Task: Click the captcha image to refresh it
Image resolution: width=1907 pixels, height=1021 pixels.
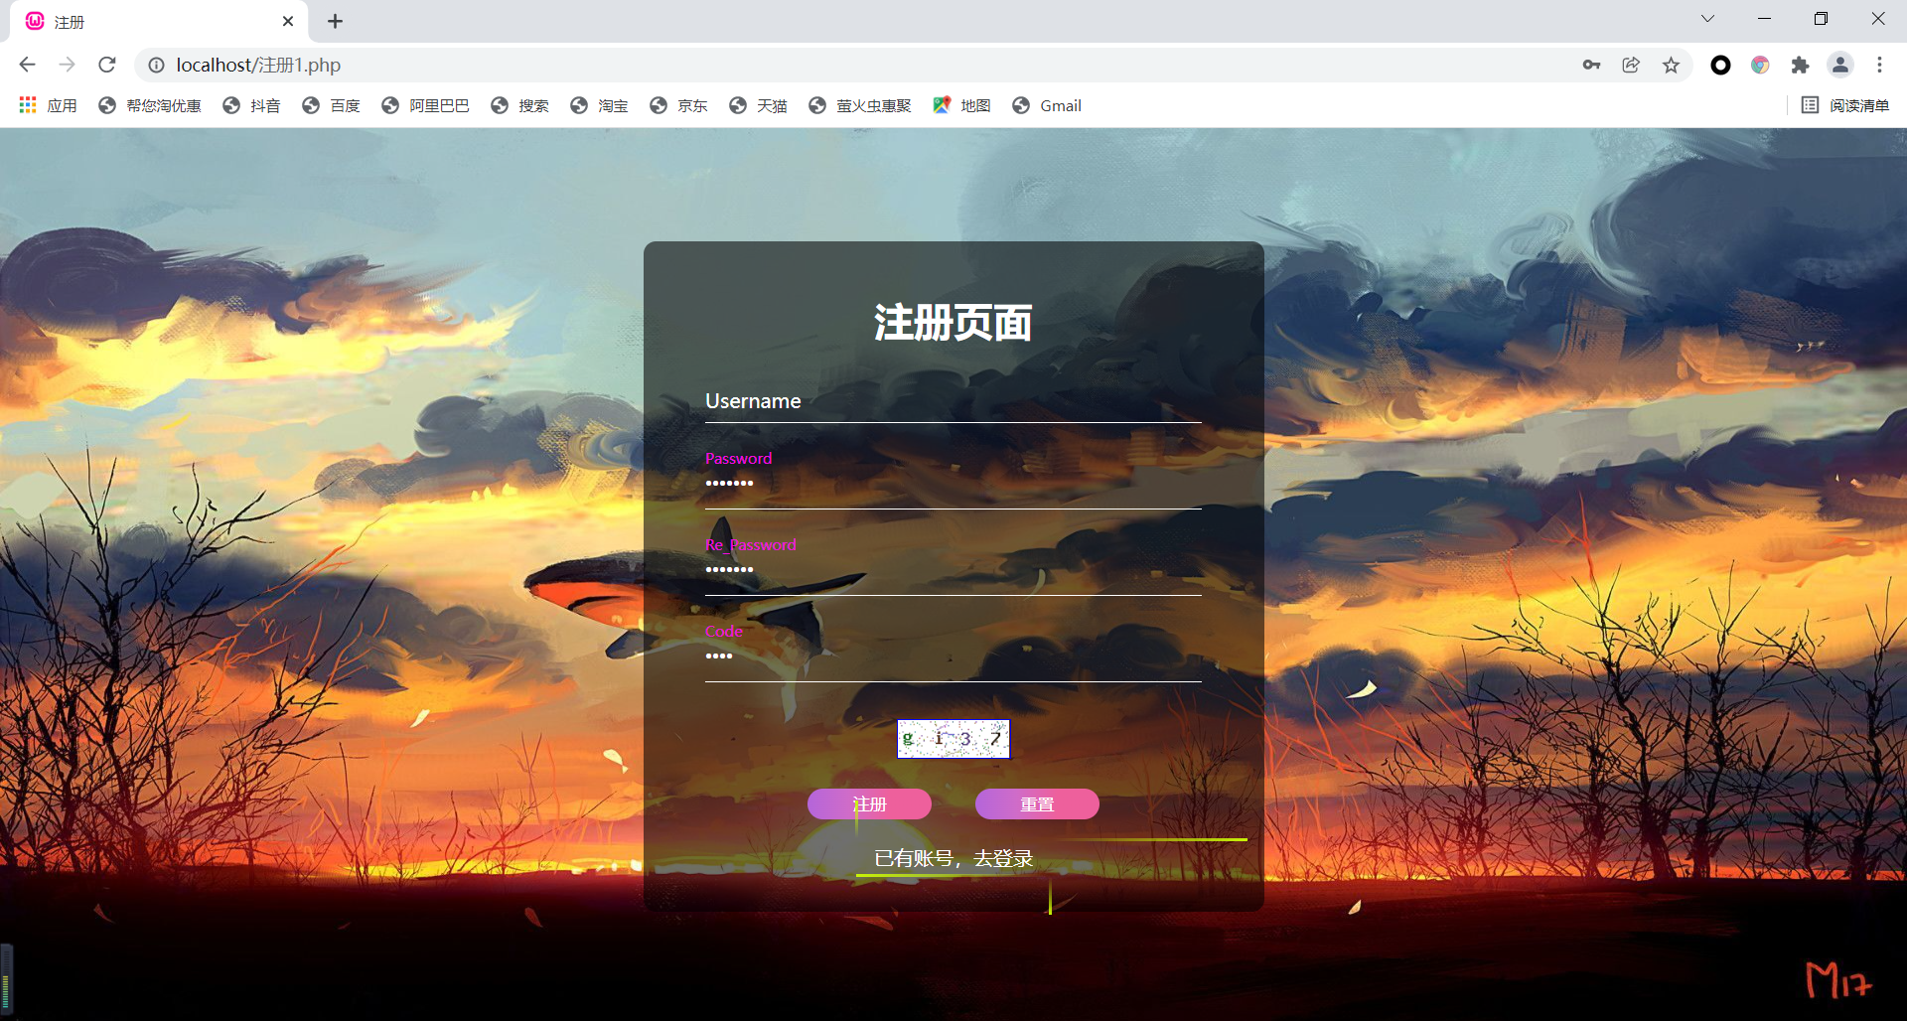Action: 953,739
